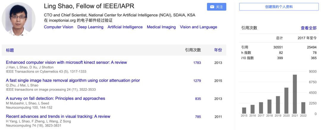Open the fall detection survey paper
Image resolution: width=321 pixels, height=130 pixels.
click(x=56, y=98)
